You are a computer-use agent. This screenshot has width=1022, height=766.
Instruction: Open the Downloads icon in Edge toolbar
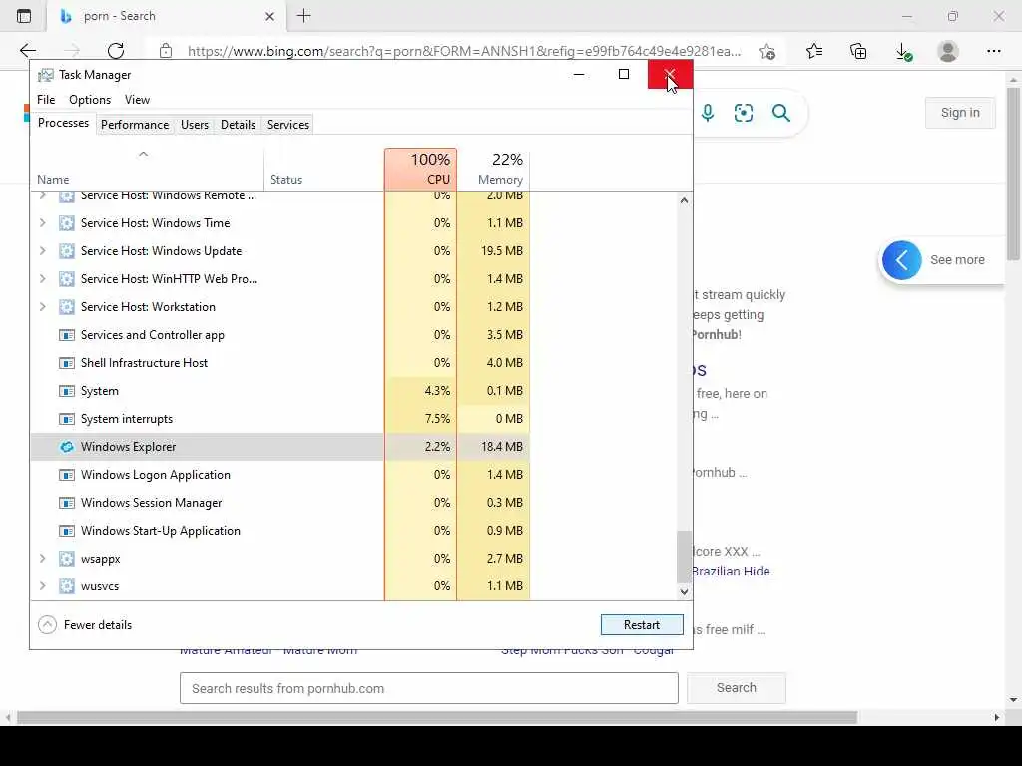(x=903, y=51)
